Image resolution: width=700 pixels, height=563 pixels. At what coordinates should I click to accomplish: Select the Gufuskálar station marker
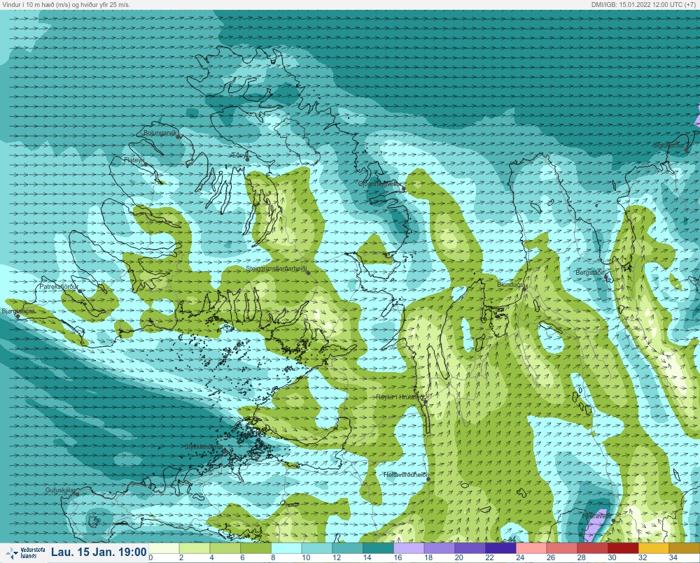pyautogui.click(x=77, y=494)
